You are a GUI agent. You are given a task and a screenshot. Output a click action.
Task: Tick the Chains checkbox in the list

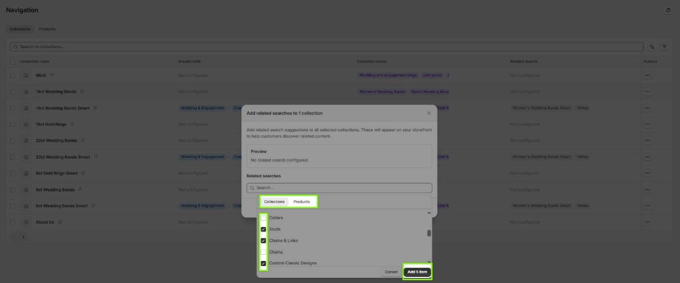263,252
